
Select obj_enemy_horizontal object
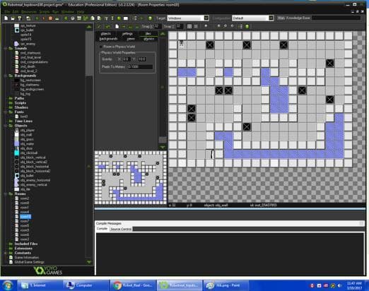(35, 180)
